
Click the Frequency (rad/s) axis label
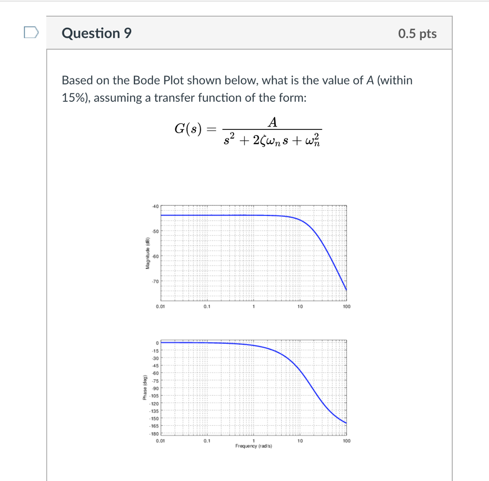253,446
